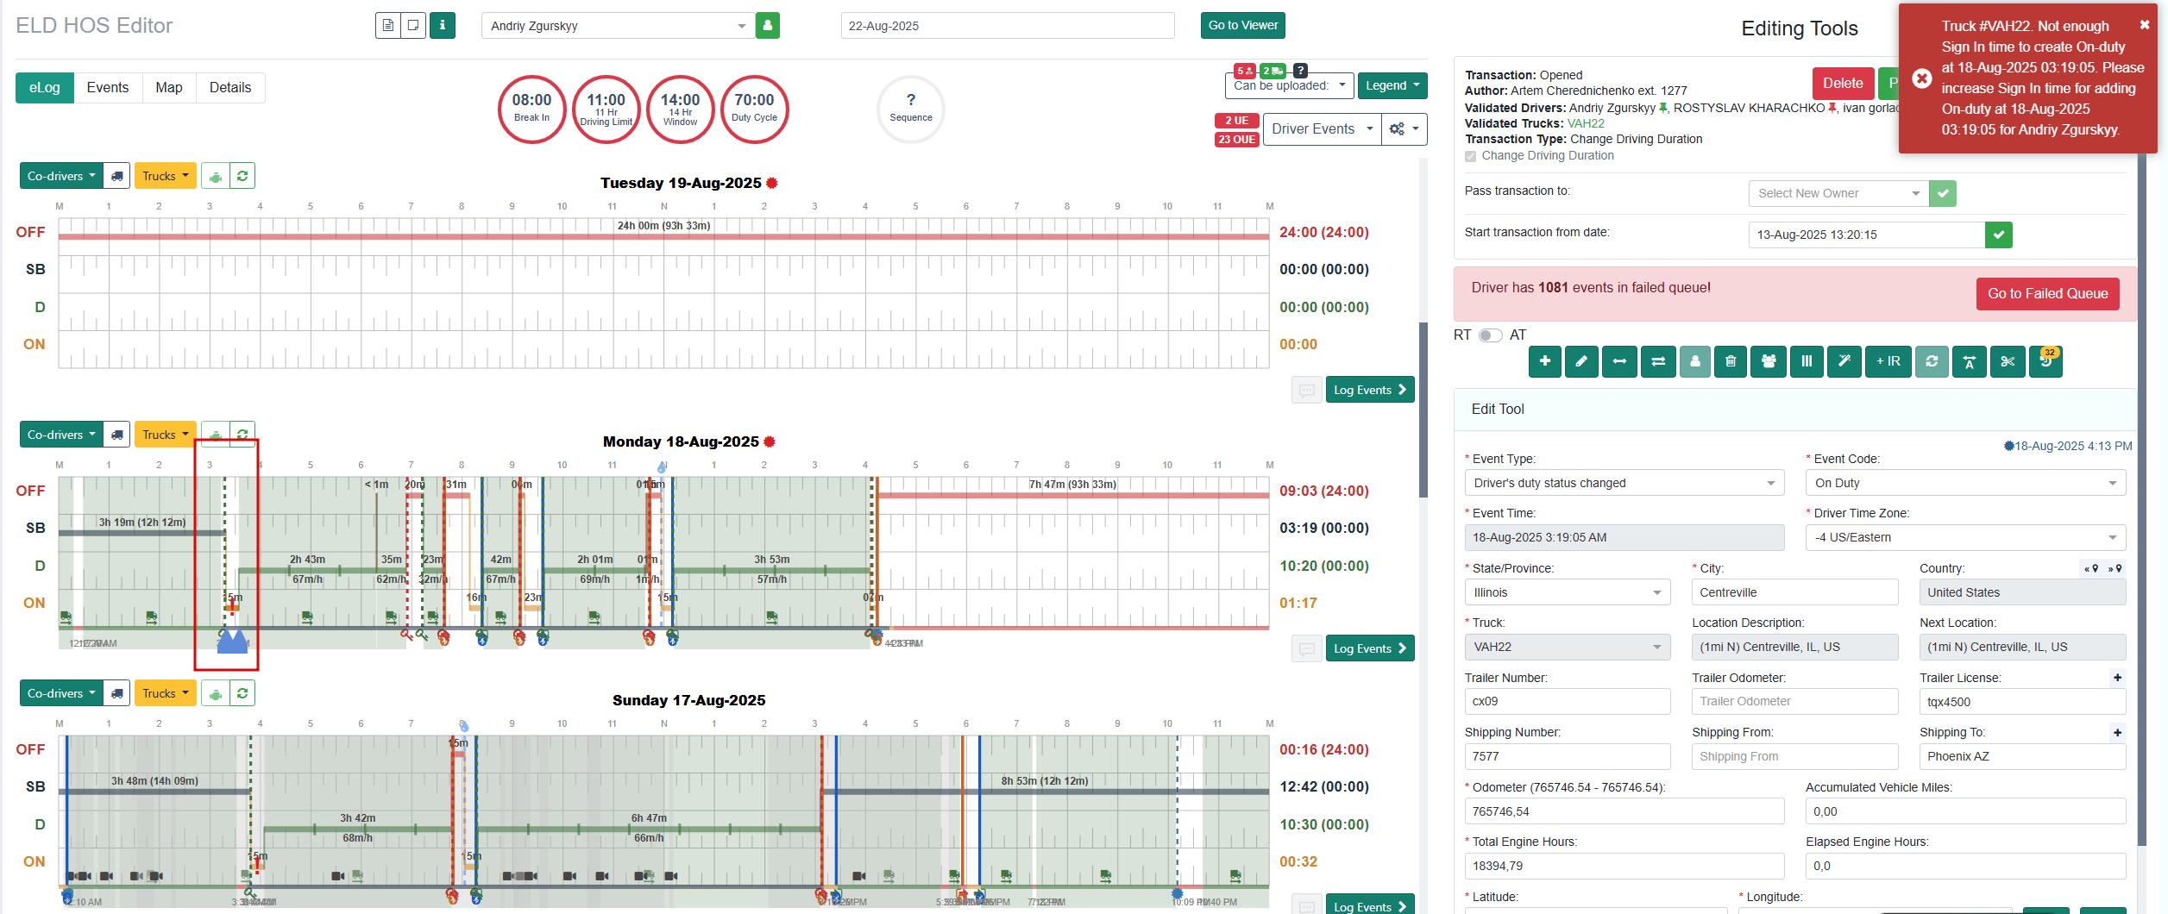Click the refresh tool in Editing Tools
The image size is (2168, 914).
[x=1932, y=361]
